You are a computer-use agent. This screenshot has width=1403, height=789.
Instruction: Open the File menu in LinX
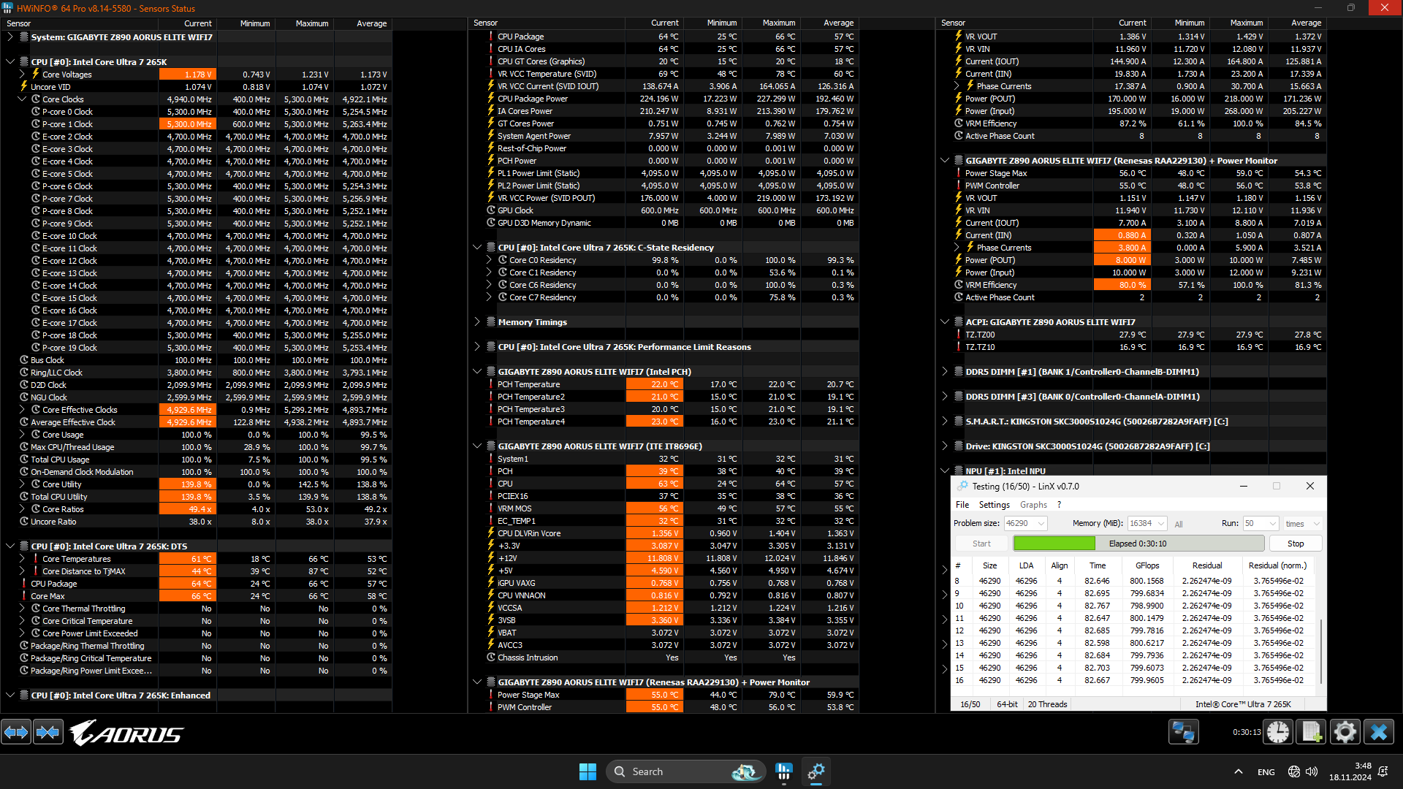coord(962,505)
